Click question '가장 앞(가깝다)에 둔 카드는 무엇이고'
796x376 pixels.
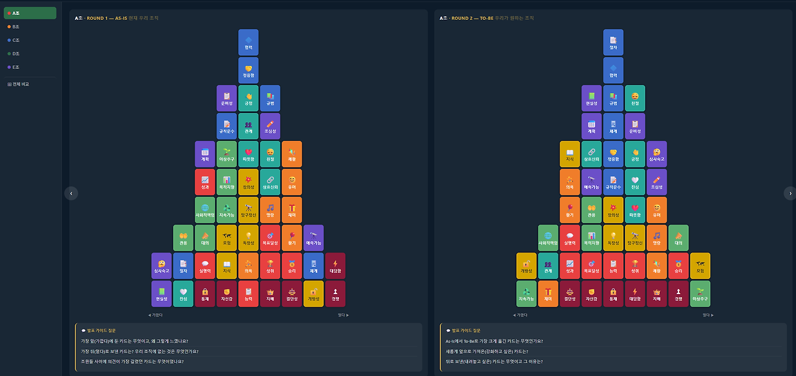[x=134, y=341]
